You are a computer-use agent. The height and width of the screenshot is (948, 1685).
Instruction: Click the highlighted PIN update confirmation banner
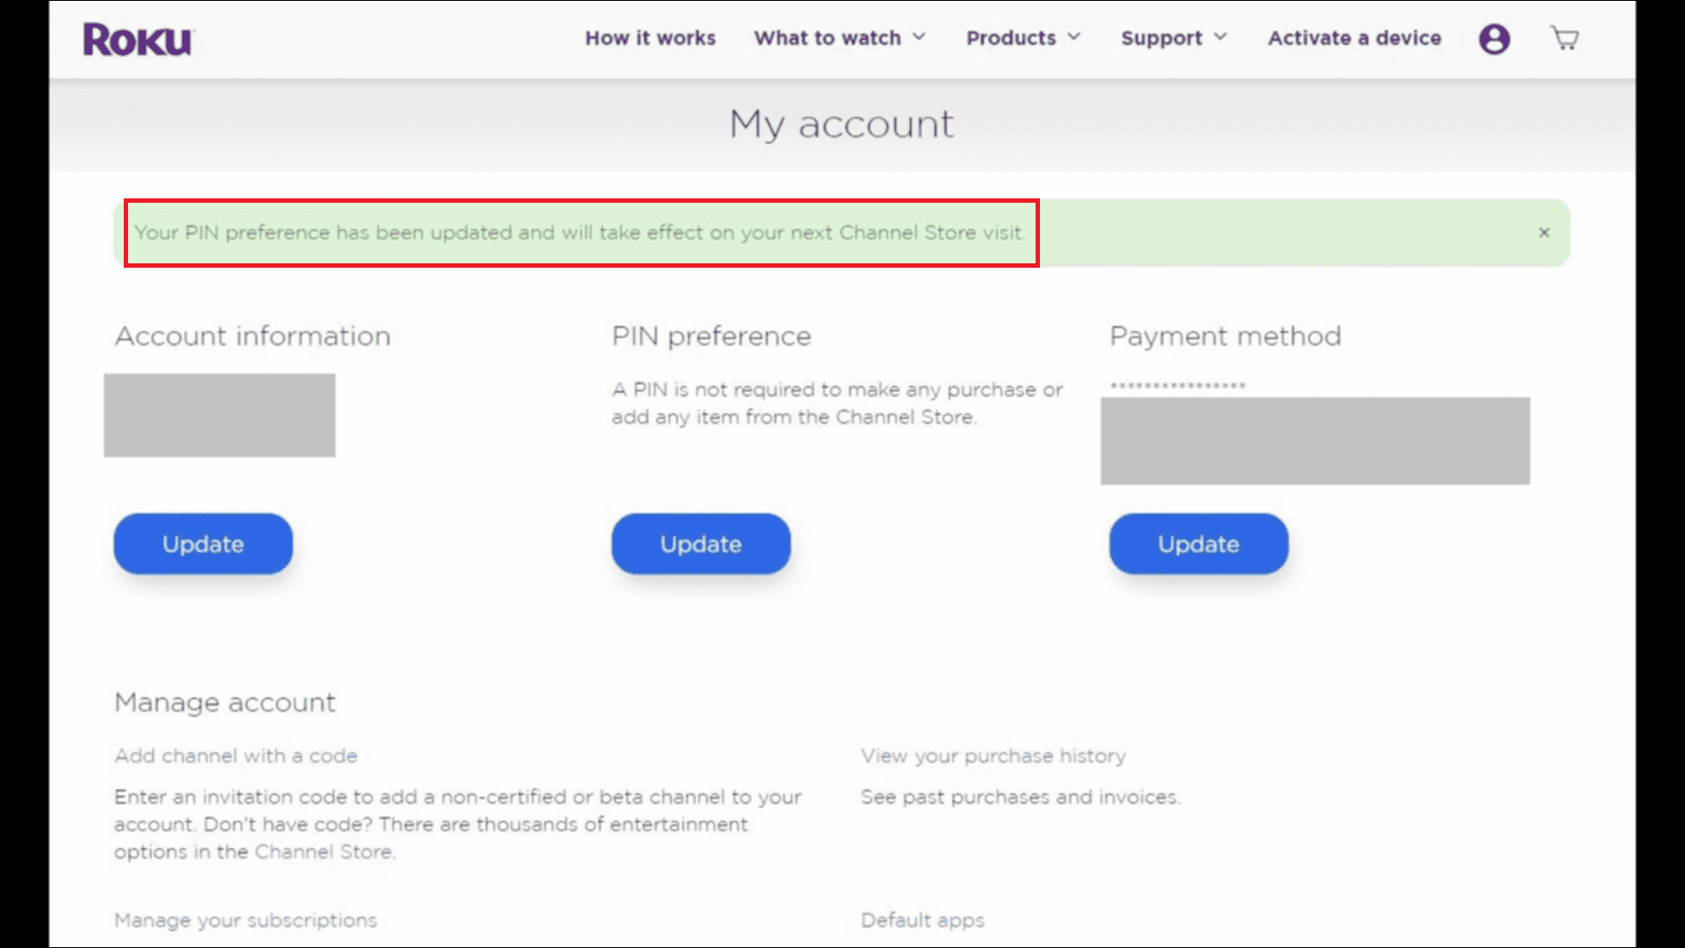[x=579, y=233]
